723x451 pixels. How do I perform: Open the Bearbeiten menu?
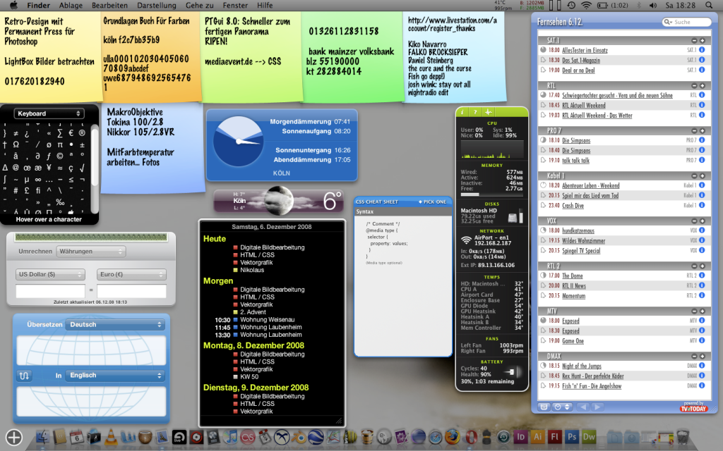pos(108,6)
